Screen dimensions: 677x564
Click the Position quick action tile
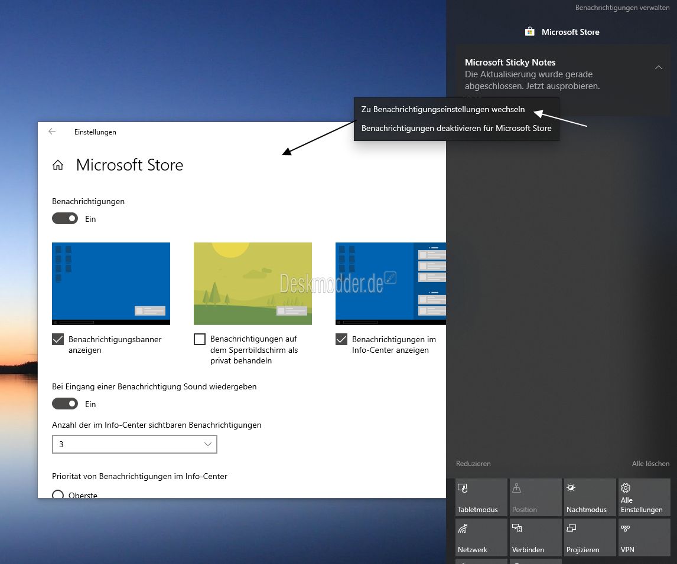(x=536, y=497)
